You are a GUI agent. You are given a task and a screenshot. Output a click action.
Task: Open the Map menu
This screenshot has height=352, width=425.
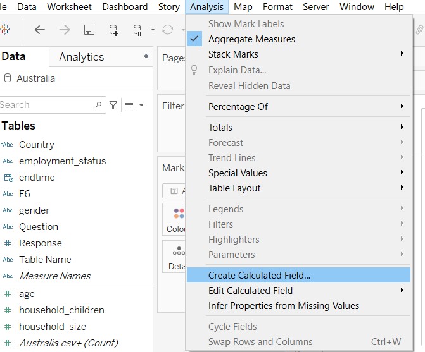pyautogui.click(x=243, y=7)
